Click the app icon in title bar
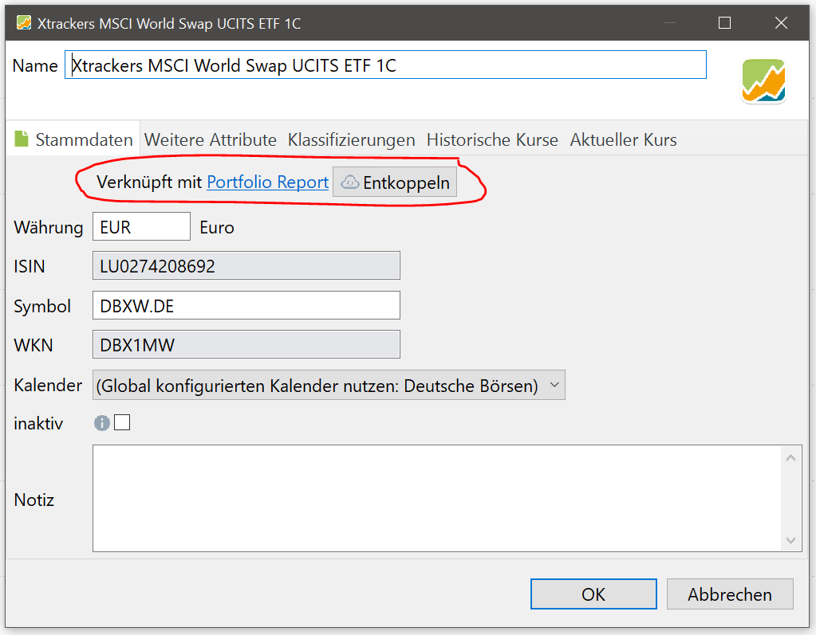Image resolution: width=816 pixels, height=635 pixels. 23,23
